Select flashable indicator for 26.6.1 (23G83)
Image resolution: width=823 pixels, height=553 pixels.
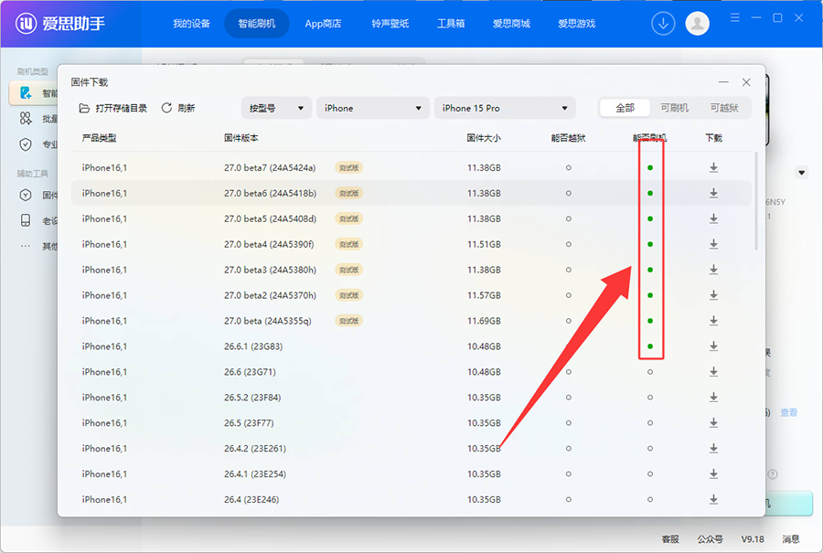click(650, 346)
